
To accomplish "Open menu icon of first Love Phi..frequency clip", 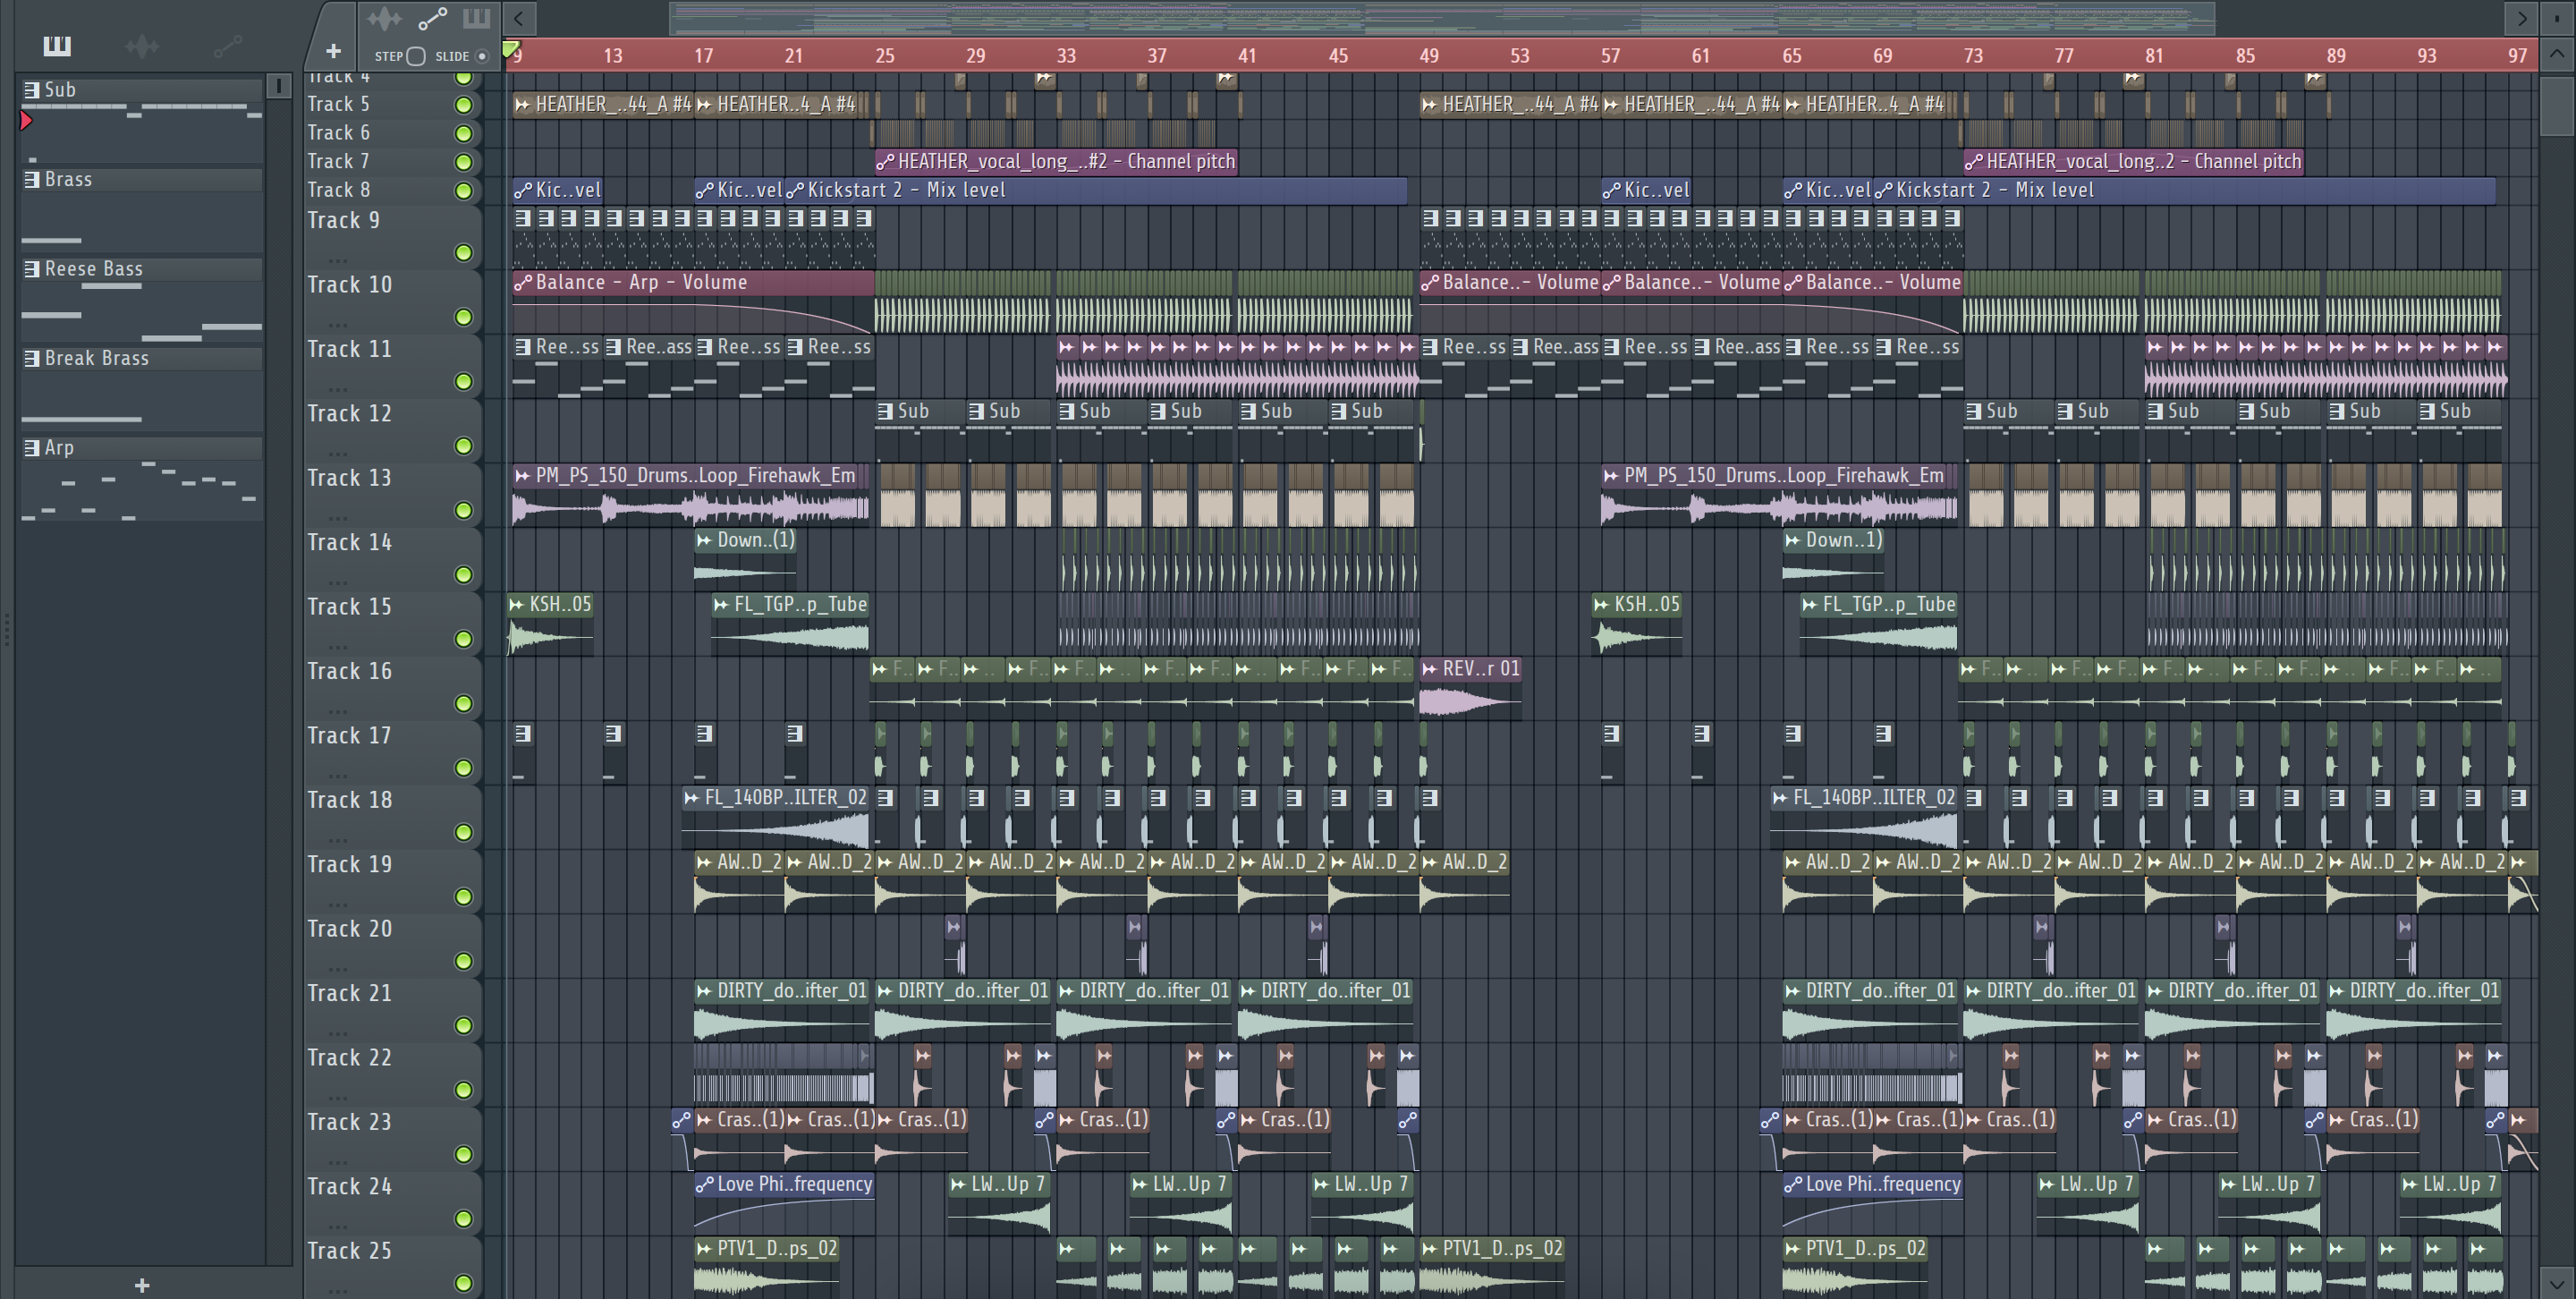I will point(704,1184).
